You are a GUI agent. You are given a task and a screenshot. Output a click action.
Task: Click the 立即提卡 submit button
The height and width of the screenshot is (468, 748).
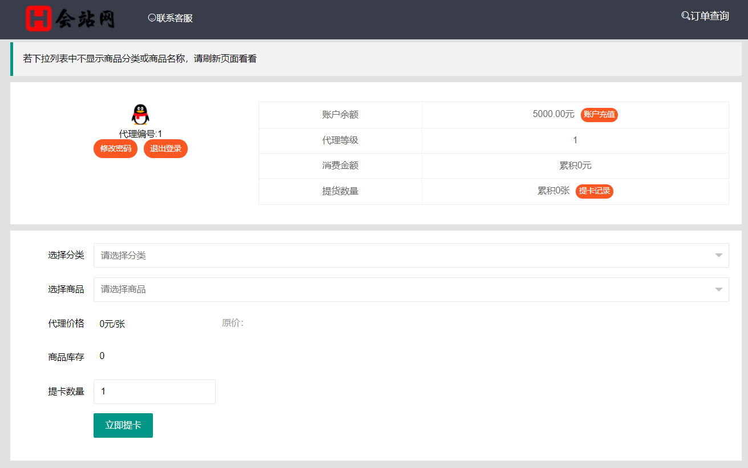[x=123, y=425]
